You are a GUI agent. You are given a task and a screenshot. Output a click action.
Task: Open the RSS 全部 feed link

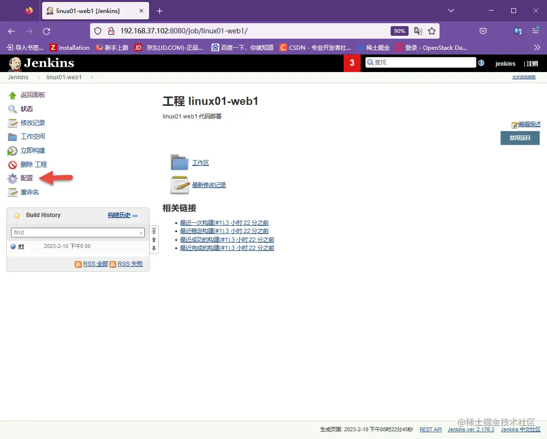pyautogui.click(x=95, y=264)
